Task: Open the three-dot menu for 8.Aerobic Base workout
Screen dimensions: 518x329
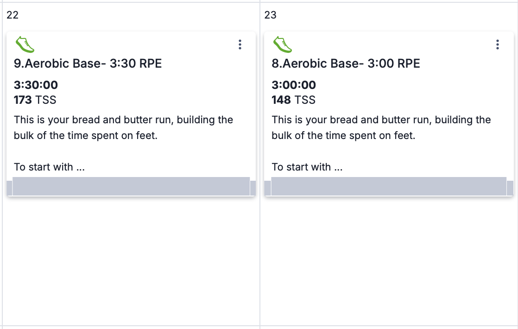Action: pyautogui.click(x=497, y=44)
